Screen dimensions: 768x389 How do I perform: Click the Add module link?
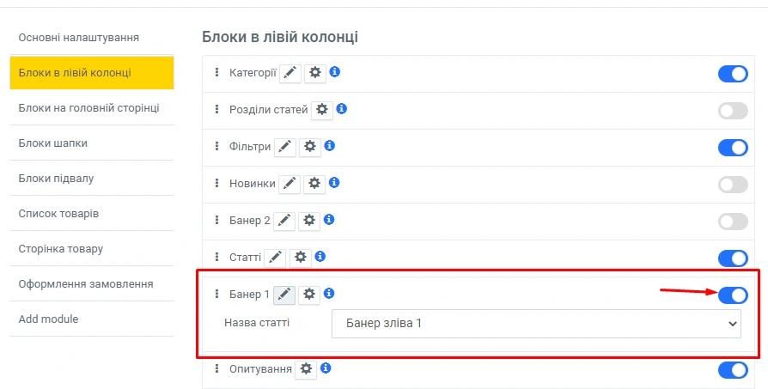pyautogui.click(x=48, y=319)
